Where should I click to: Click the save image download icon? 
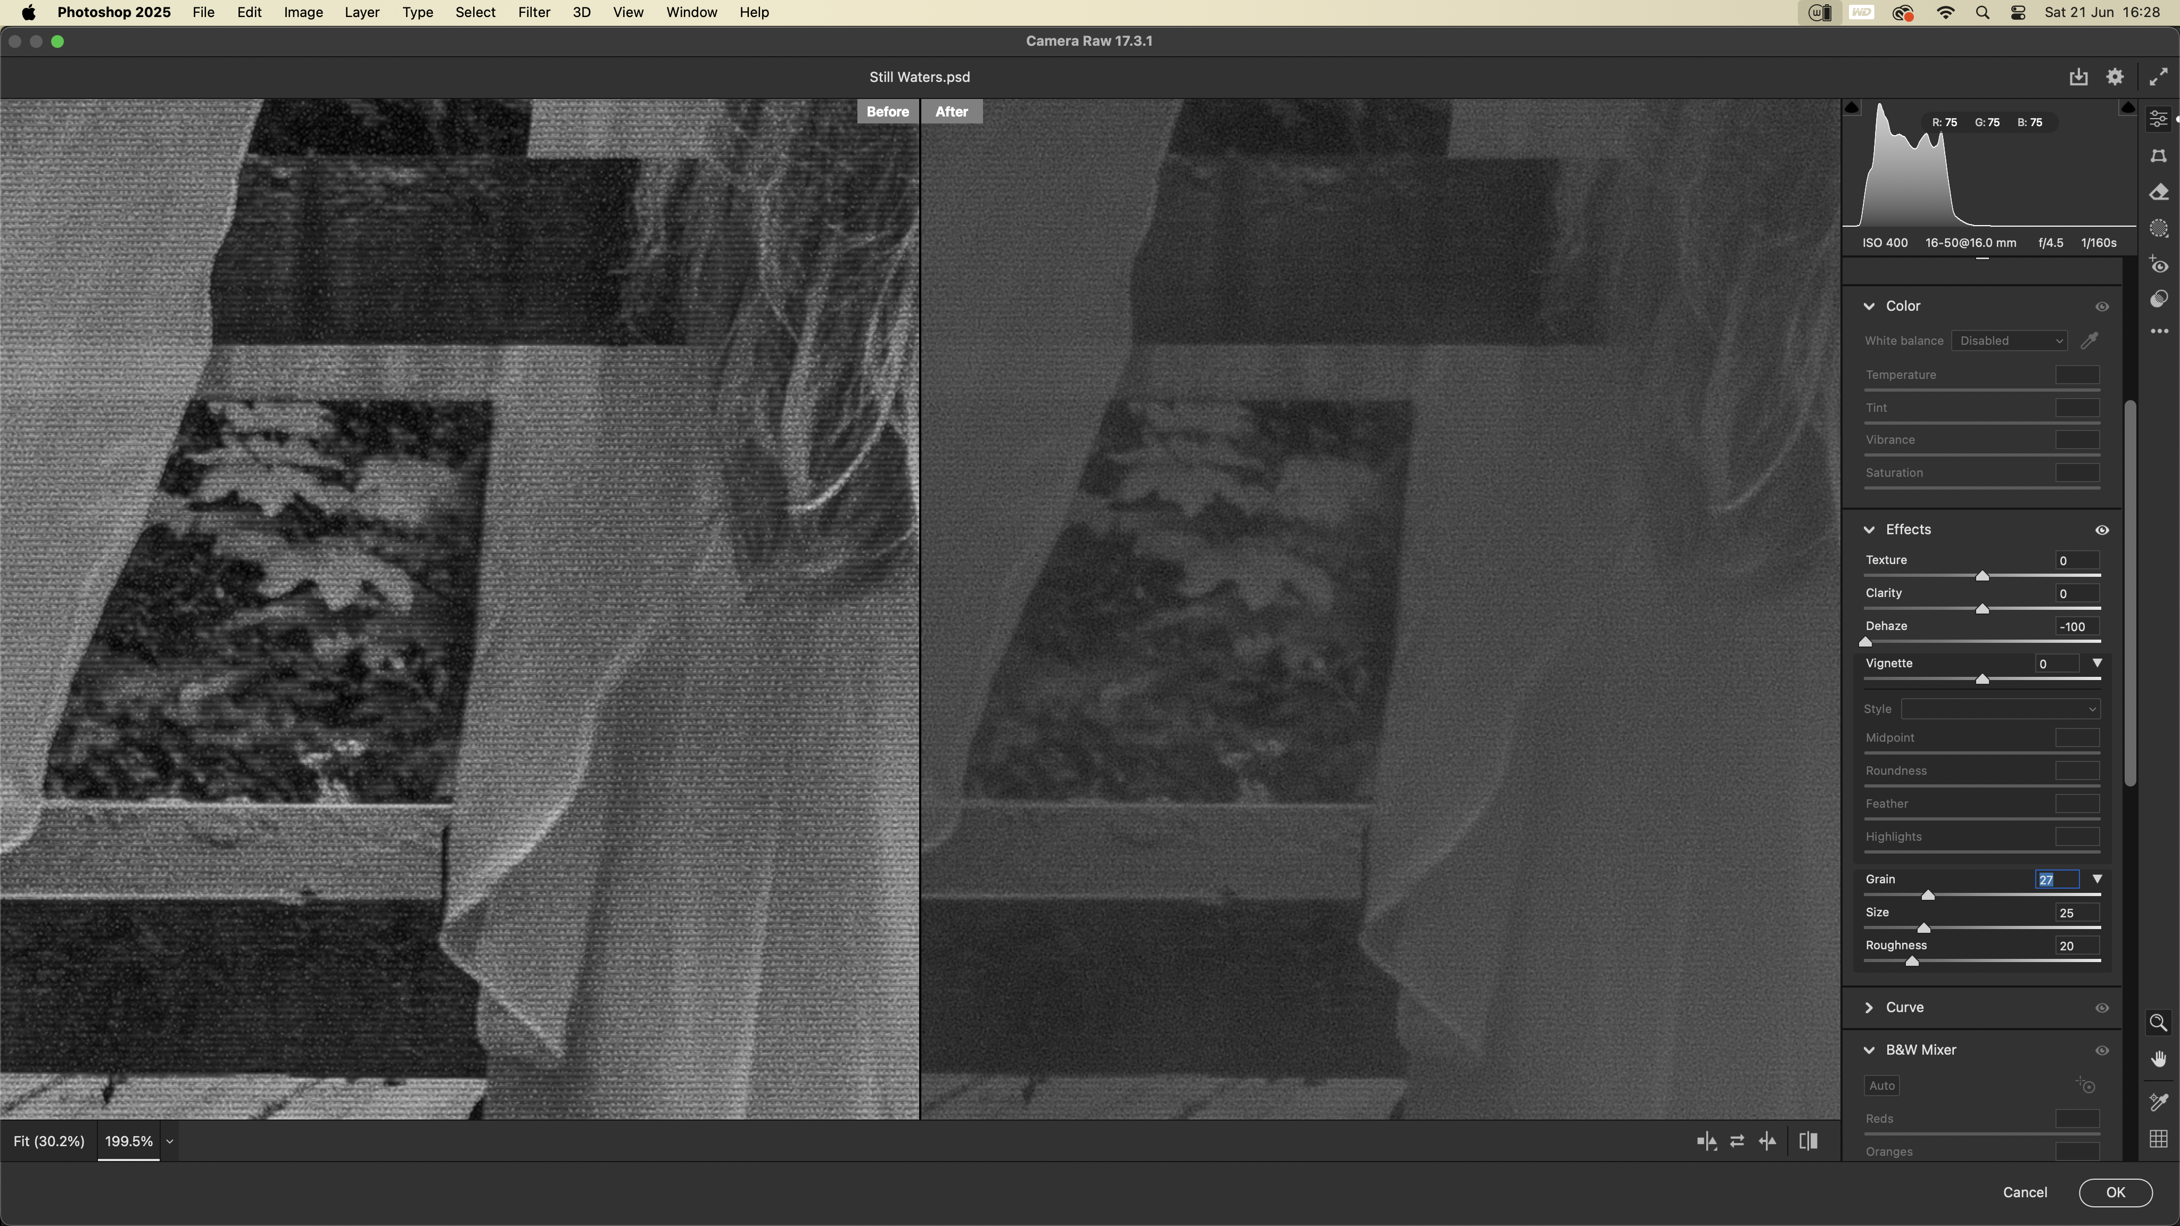click(2078, 77)
